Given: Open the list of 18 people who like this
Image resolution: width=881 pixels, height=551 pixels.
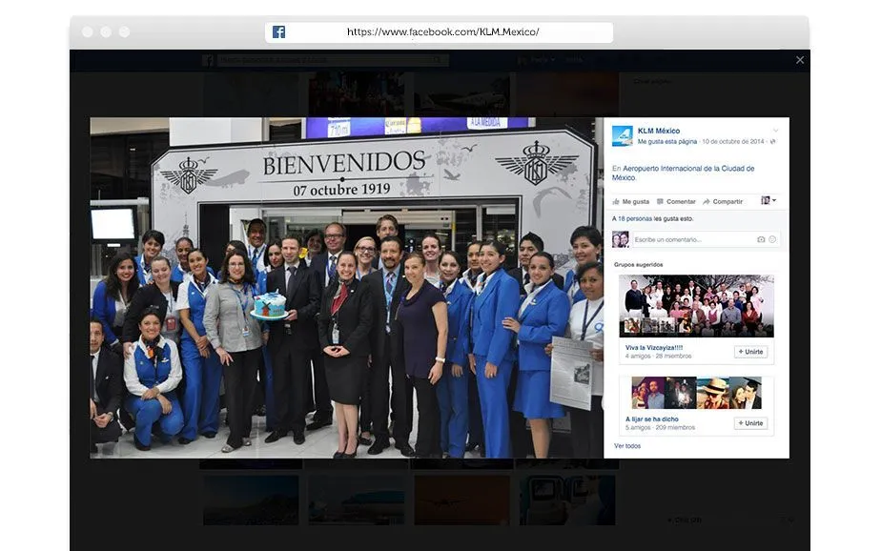Looking at the screenshot, I should pyautogui.click(x=635, y=219).
